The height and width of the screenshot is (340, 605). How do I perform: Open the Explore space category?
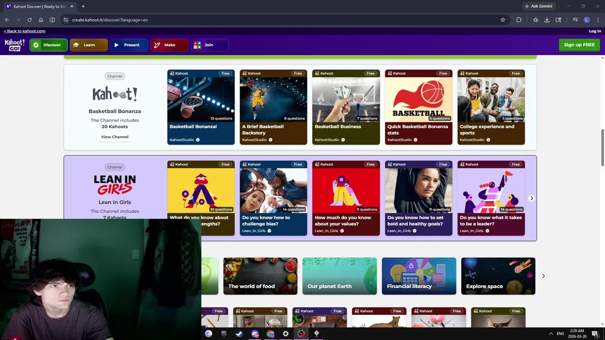pyautogui.click(x=498, y=276)
